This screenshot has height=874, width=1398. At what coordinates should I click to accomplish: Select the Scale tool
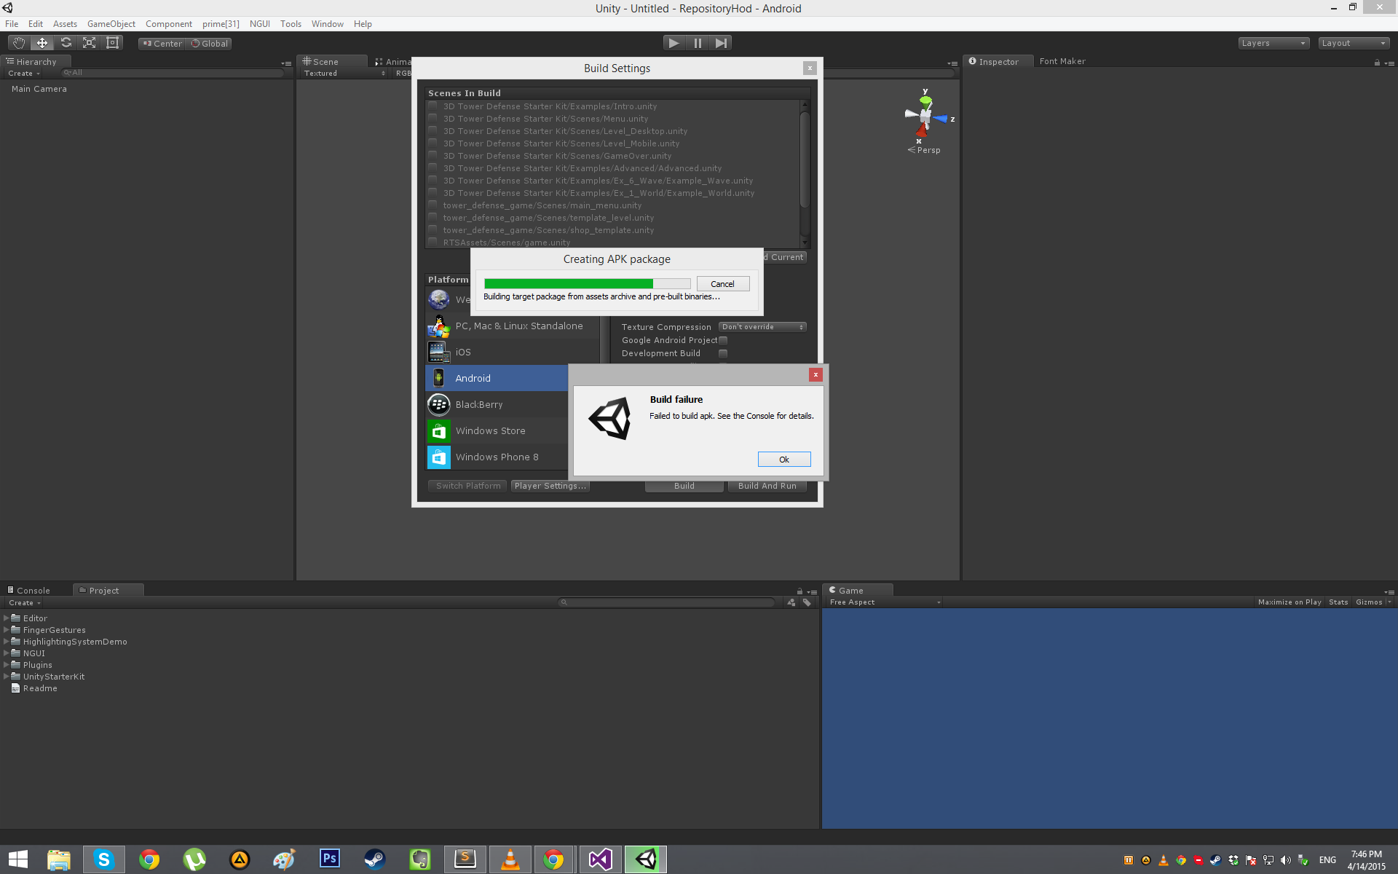tap(89, 43)
